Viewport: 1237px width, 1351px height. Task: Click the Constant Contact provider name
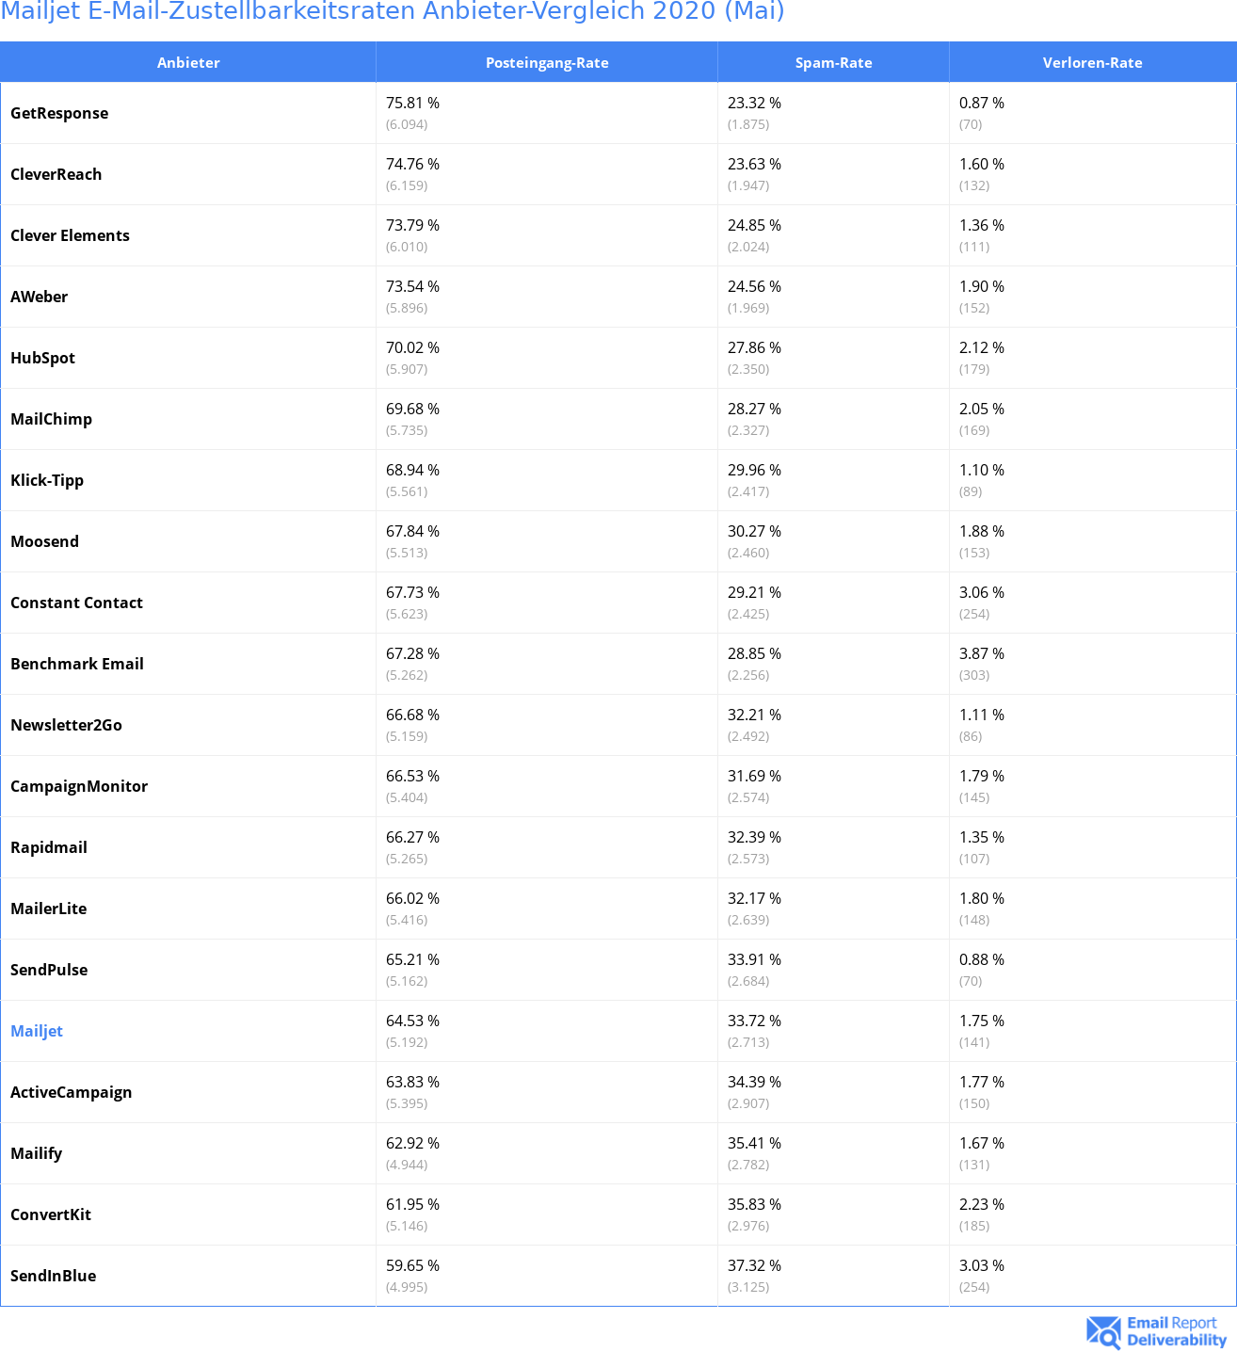pyautogui.click(x=77, y=603)
